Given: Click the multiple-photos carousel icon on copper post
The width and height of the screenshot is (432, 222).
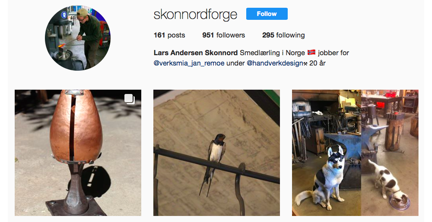Looking at the screenshot, I should click(130, 99).
